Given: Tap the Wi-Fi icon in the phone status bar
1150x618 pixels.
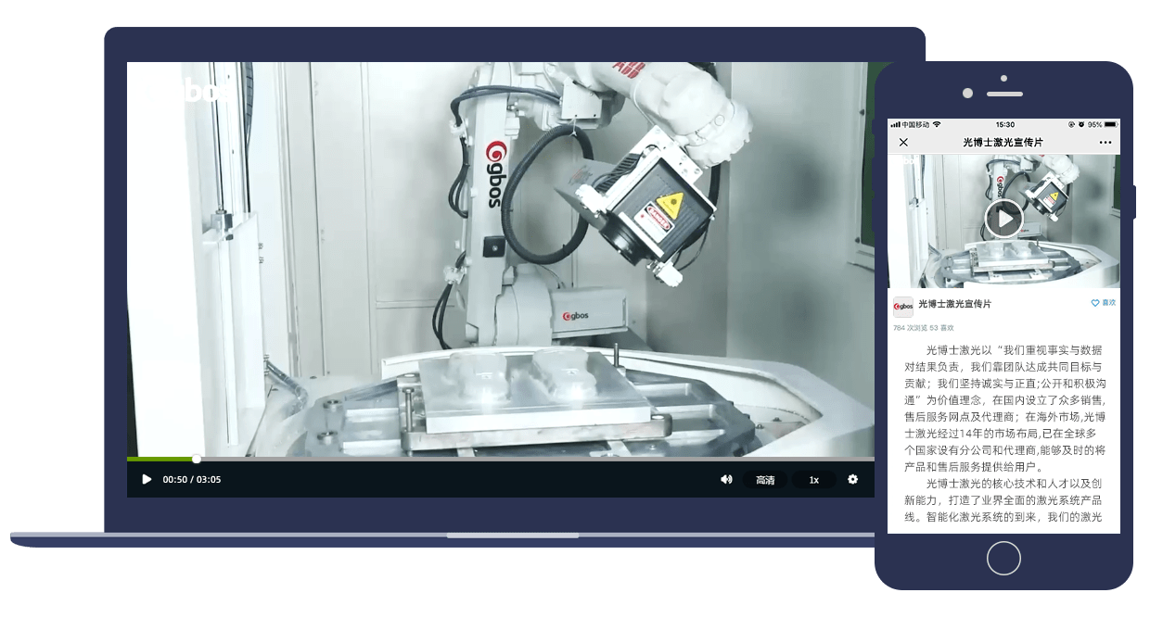Looking at the screenshot, I should pos(937,124).
